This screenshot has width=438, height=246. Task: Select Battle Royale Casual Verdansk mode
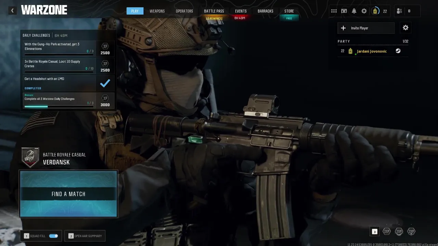[54, 158]
